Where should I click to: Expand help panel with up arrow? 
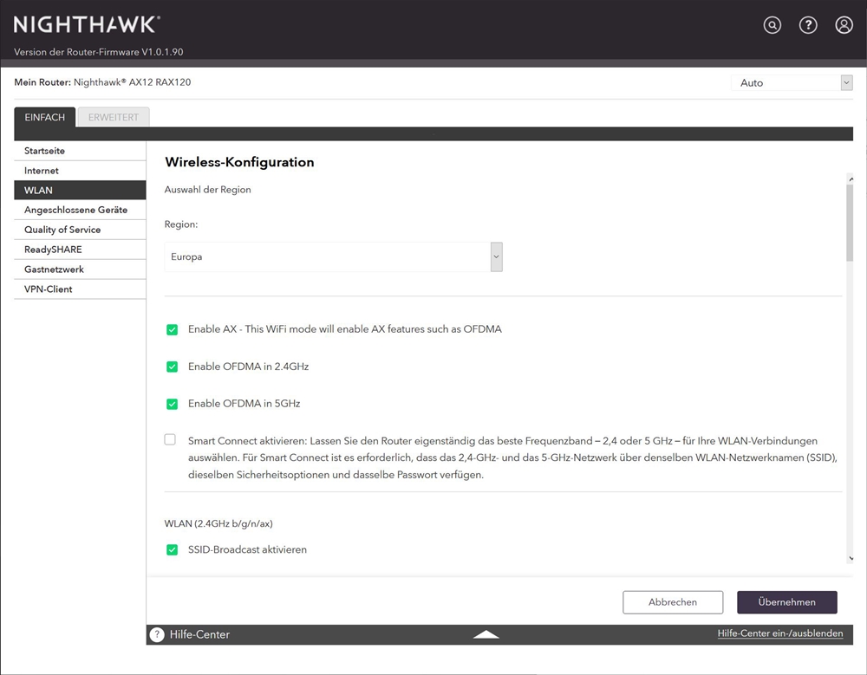coord(486,634)
